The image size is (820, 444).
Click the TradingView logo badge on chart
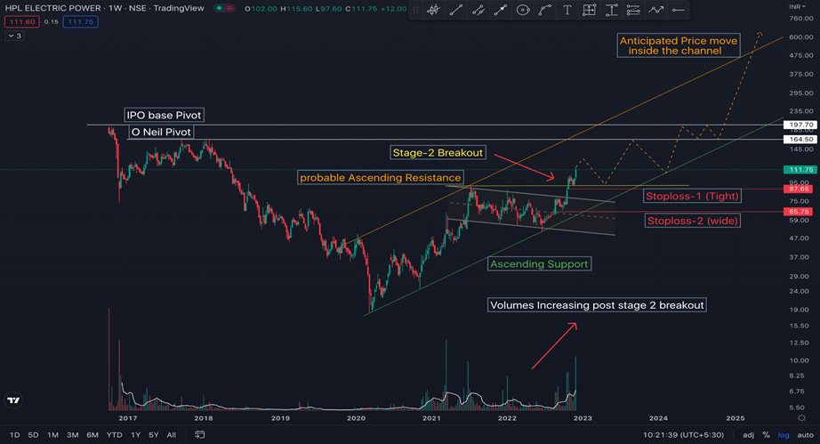click(x=13, y=400)
